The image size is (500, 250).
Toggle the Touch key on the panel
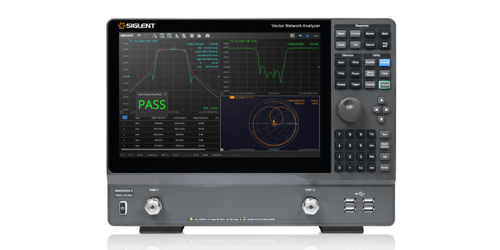pyautogui.click(x=385, y=85)
